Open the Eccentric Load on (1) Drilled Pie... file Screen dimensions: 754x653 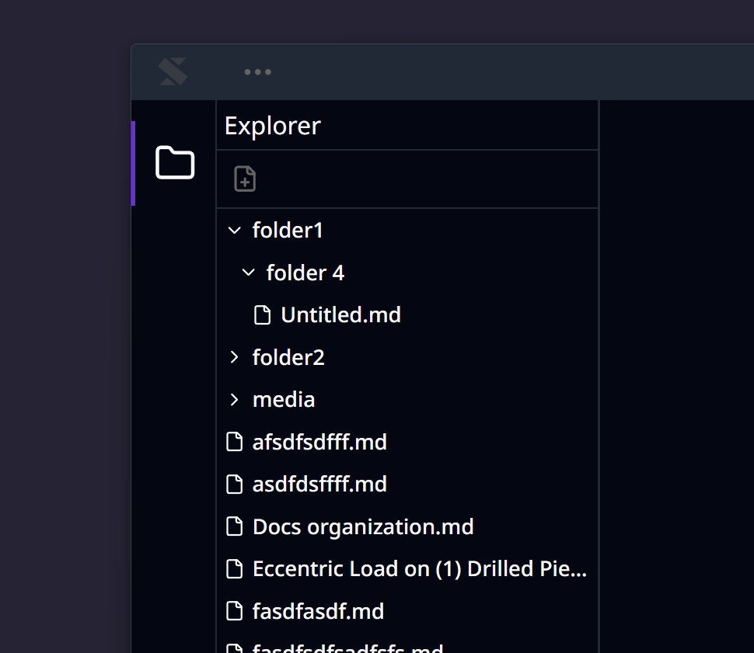(x=419, y=568)
